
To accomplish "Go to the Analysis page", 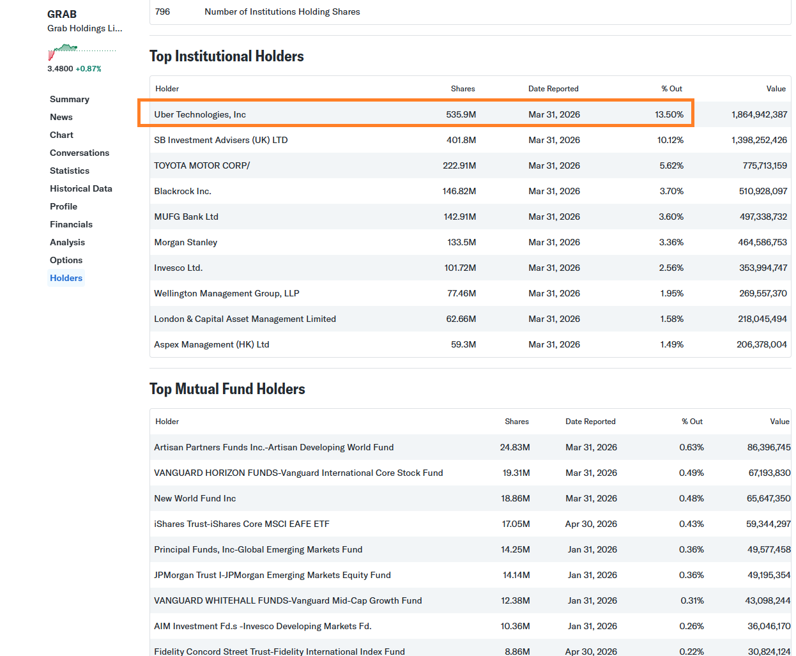I will (67, 242).
